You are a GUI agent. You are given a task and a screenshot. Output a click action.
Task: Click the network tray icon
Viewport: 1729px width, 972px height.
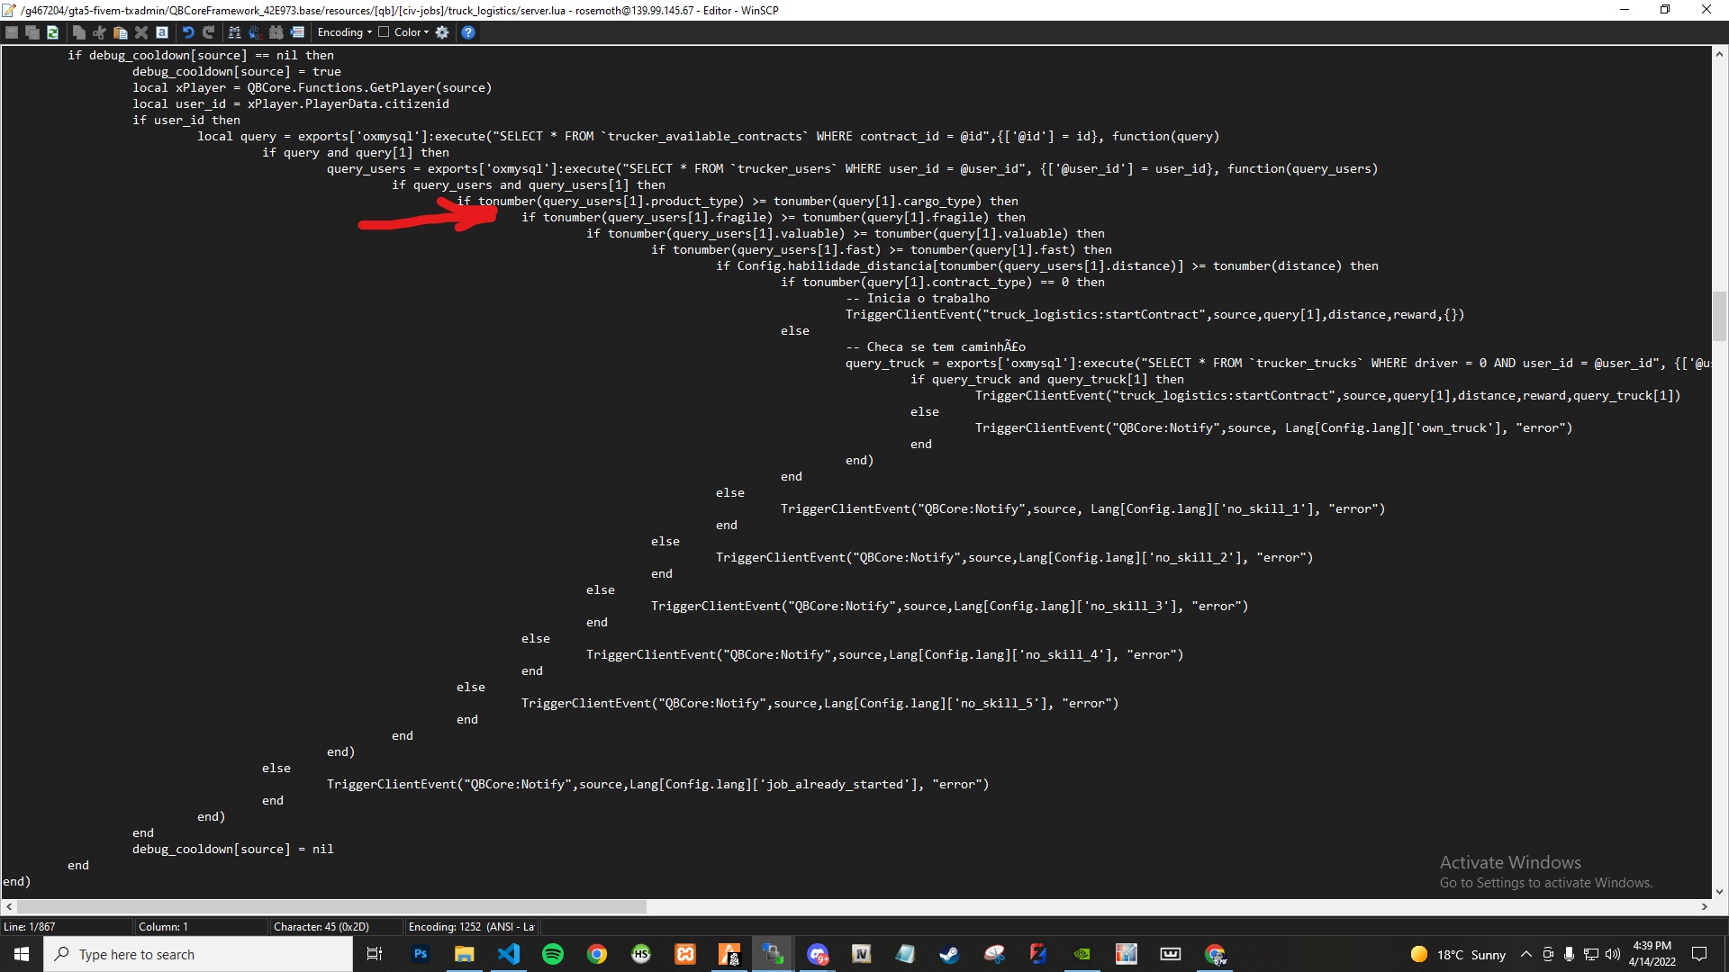1591,954
